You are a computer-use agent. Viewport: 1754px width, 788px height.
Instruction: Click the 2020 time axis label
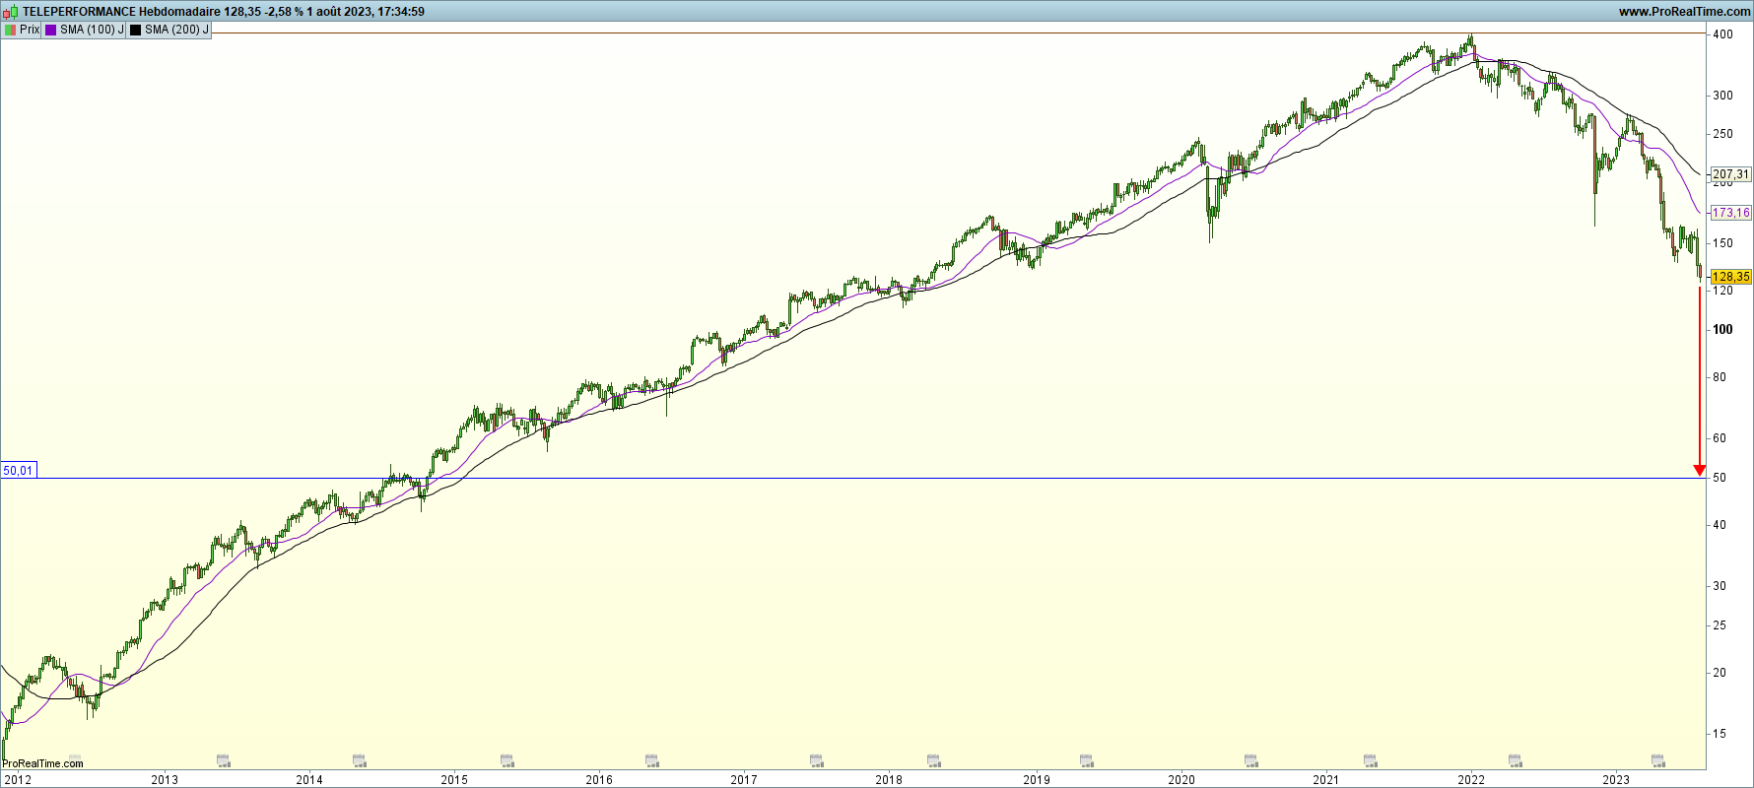coord(1181,780)
